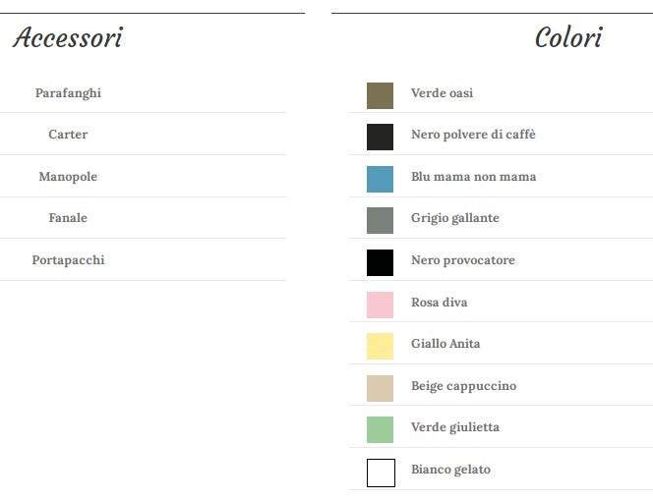Pick the Nero polvere di caffè swatch

tap(380, 137)
